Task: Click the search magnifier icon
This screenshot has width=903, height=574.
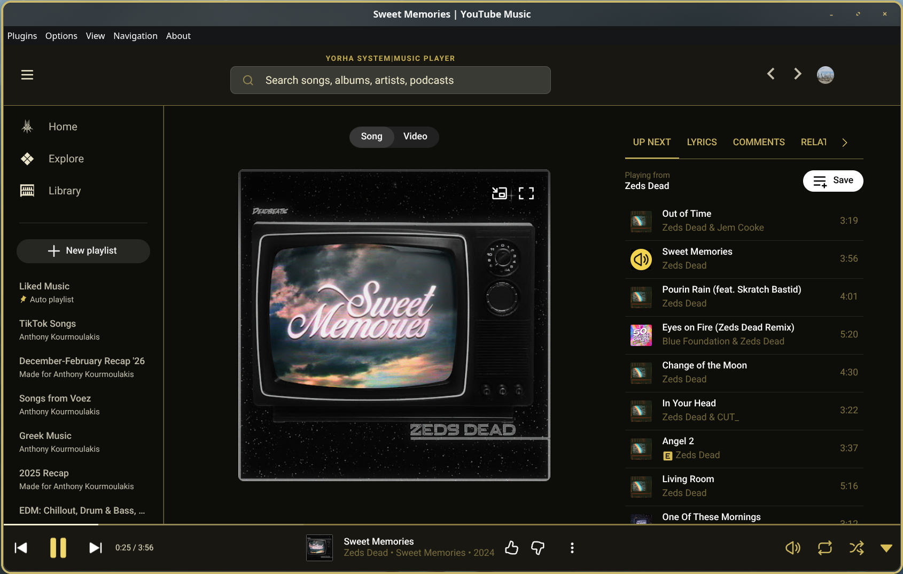Action: coord(248,80)
